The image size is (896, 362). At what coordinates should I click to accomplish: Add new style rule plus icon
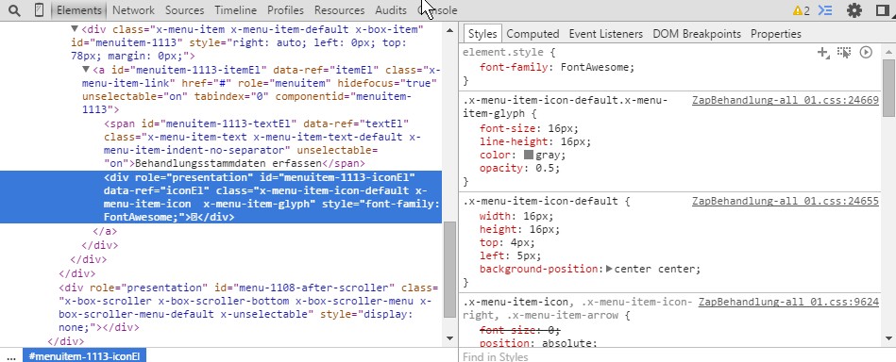[x=823, y=53]
